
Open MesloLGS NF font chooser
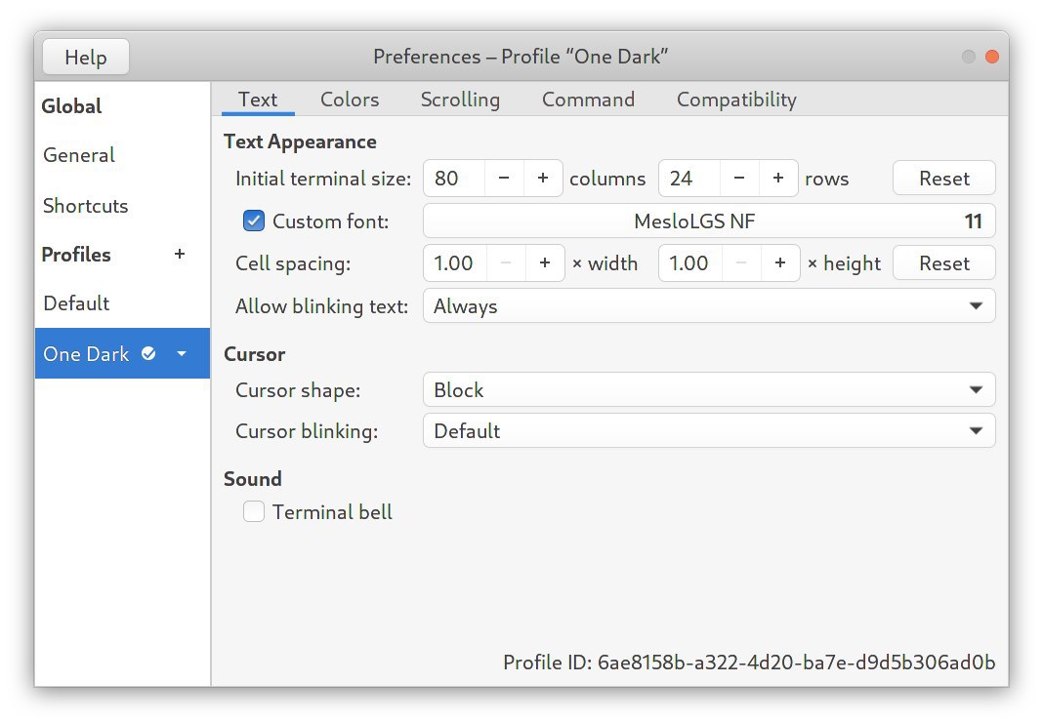709,221
